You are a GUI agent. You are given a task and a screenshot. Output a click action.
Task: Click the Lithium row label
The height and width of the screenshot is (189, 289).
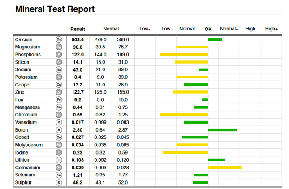(x=23, y=160)
